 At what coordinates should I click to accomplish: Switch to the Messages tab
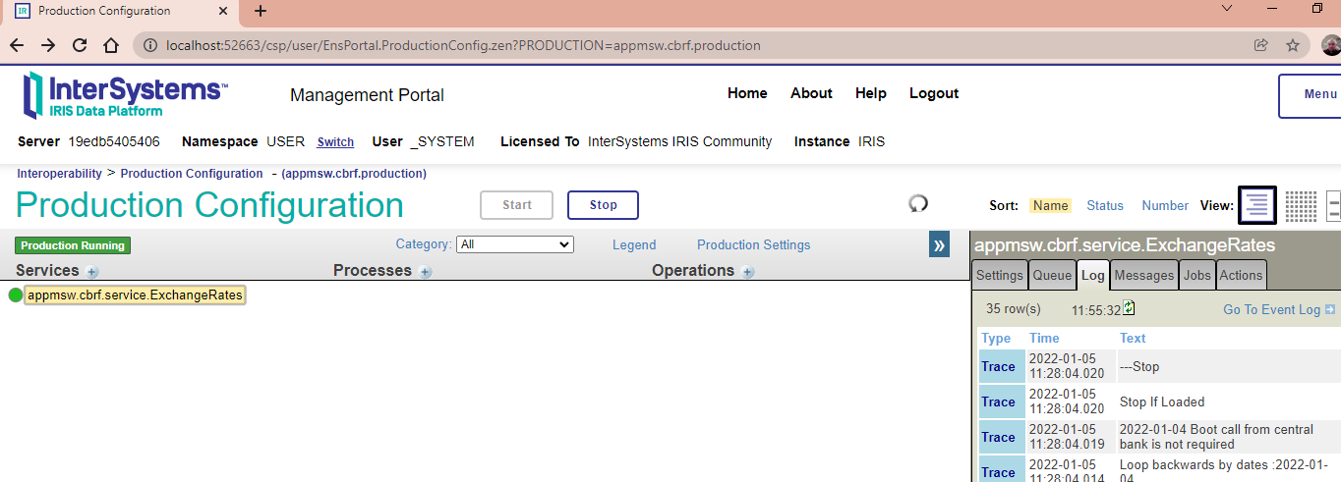click(1144, 275)
